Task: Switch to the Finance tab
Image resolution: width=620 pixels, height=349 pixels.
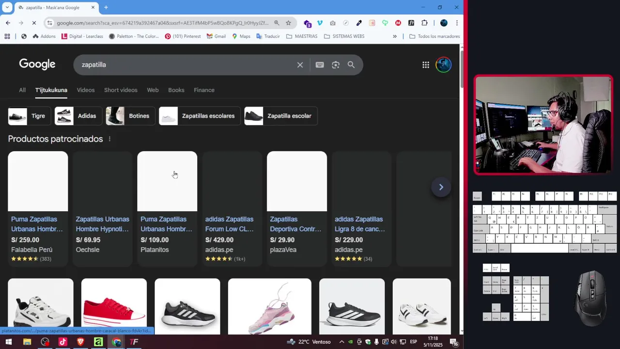Action: point(204,90)
